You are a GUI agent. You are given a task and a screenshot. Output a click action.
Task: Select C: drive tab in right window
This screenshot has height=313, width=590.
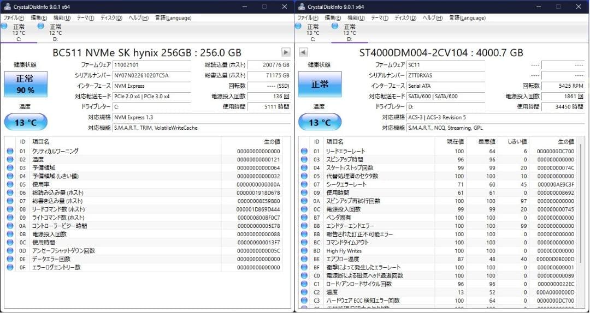point(312,32)
